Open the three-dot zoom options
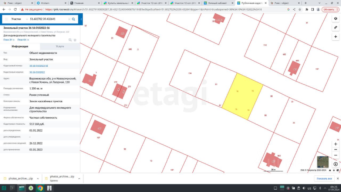The width and height of the screenshot is (341, 192). point(335,150)
